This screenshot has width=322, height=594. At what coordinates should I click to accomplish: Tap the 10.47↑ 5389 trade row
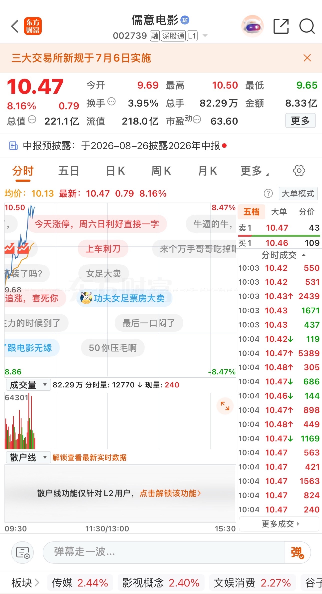(279, 353)
